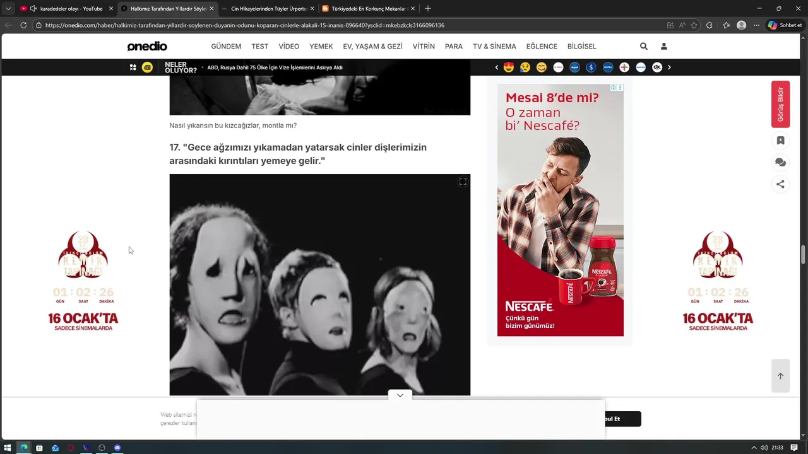Toggle read aloud icon in the address bar
Viewport: 808px width, 454px height.
[x=682, y=25]
